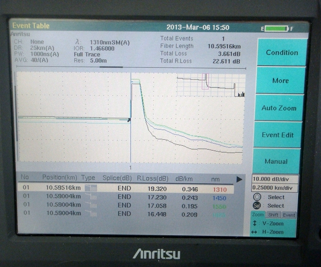
Task: Click the pulse width 1000ns(A)
Action: pos(45,54)
